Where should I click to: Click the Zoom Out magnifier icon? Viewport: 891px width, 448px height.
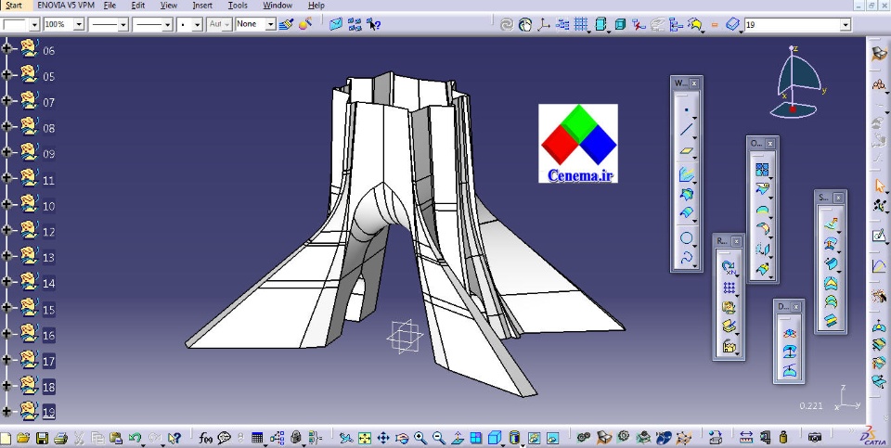(x=439, y=438)
